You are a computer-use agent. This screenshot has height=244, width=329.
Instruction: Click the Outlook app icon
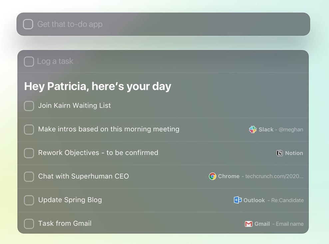point(238,200)
